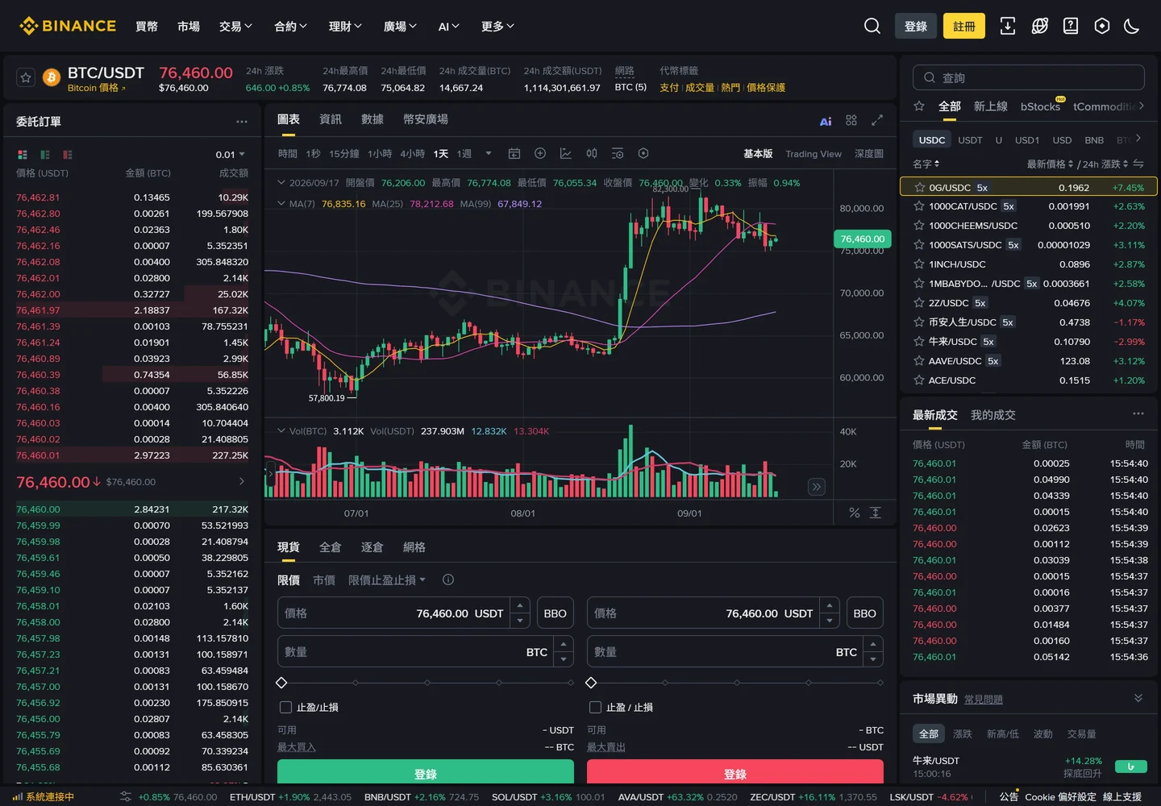This screenshot has height=806, width=1161.
Task: Switch to the 資訊 tab
Action: pyautogui.click(x=331, y=119)
